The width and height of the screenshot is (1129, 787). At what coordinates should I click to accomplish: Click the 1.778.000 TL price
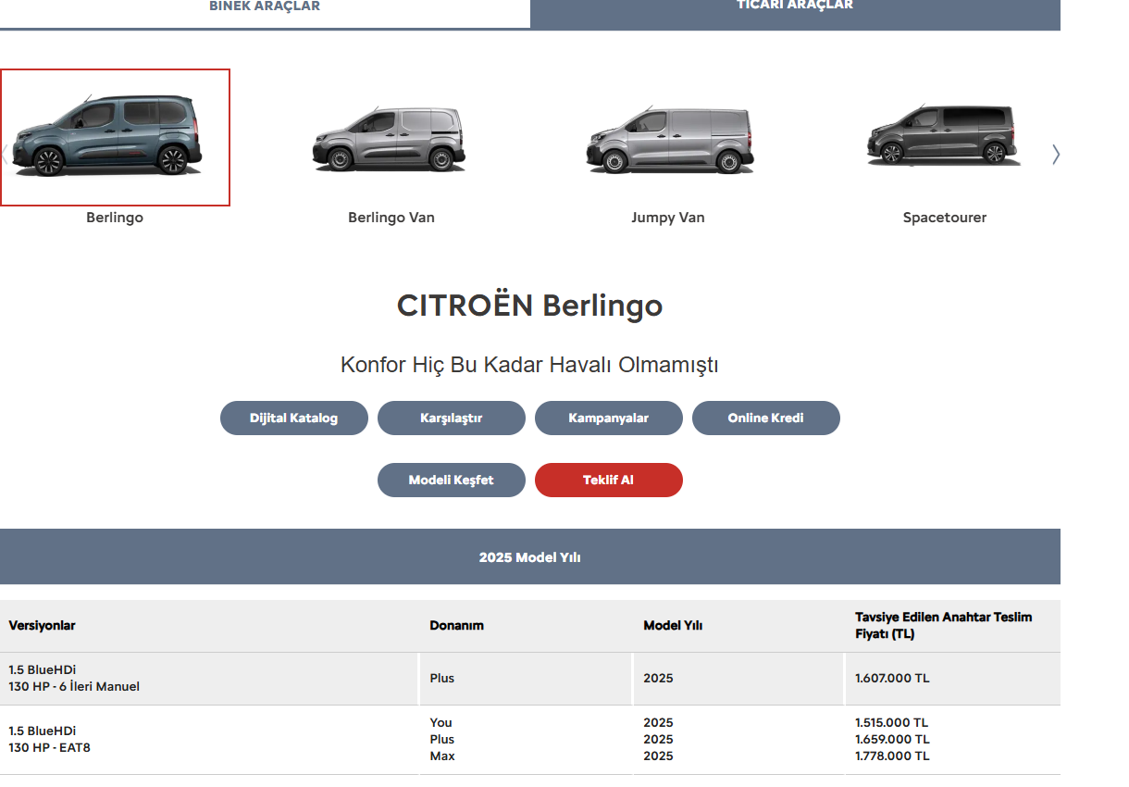(x=892, y=756)
